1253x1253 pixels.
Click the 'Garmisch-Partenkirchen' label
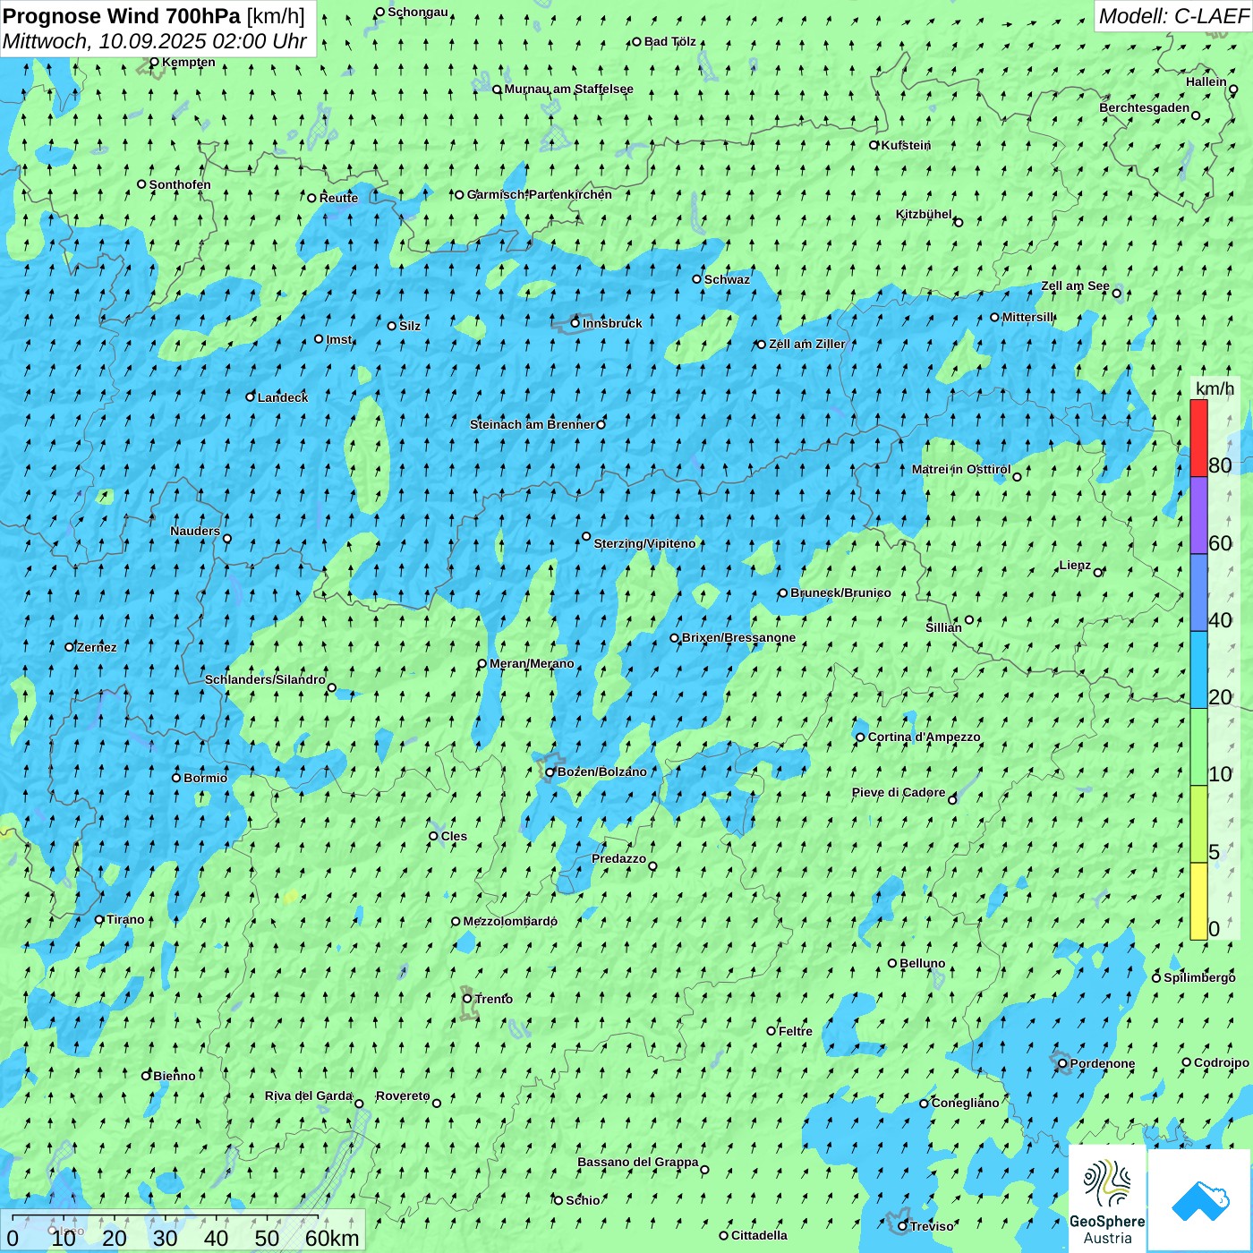coord(540,194)
